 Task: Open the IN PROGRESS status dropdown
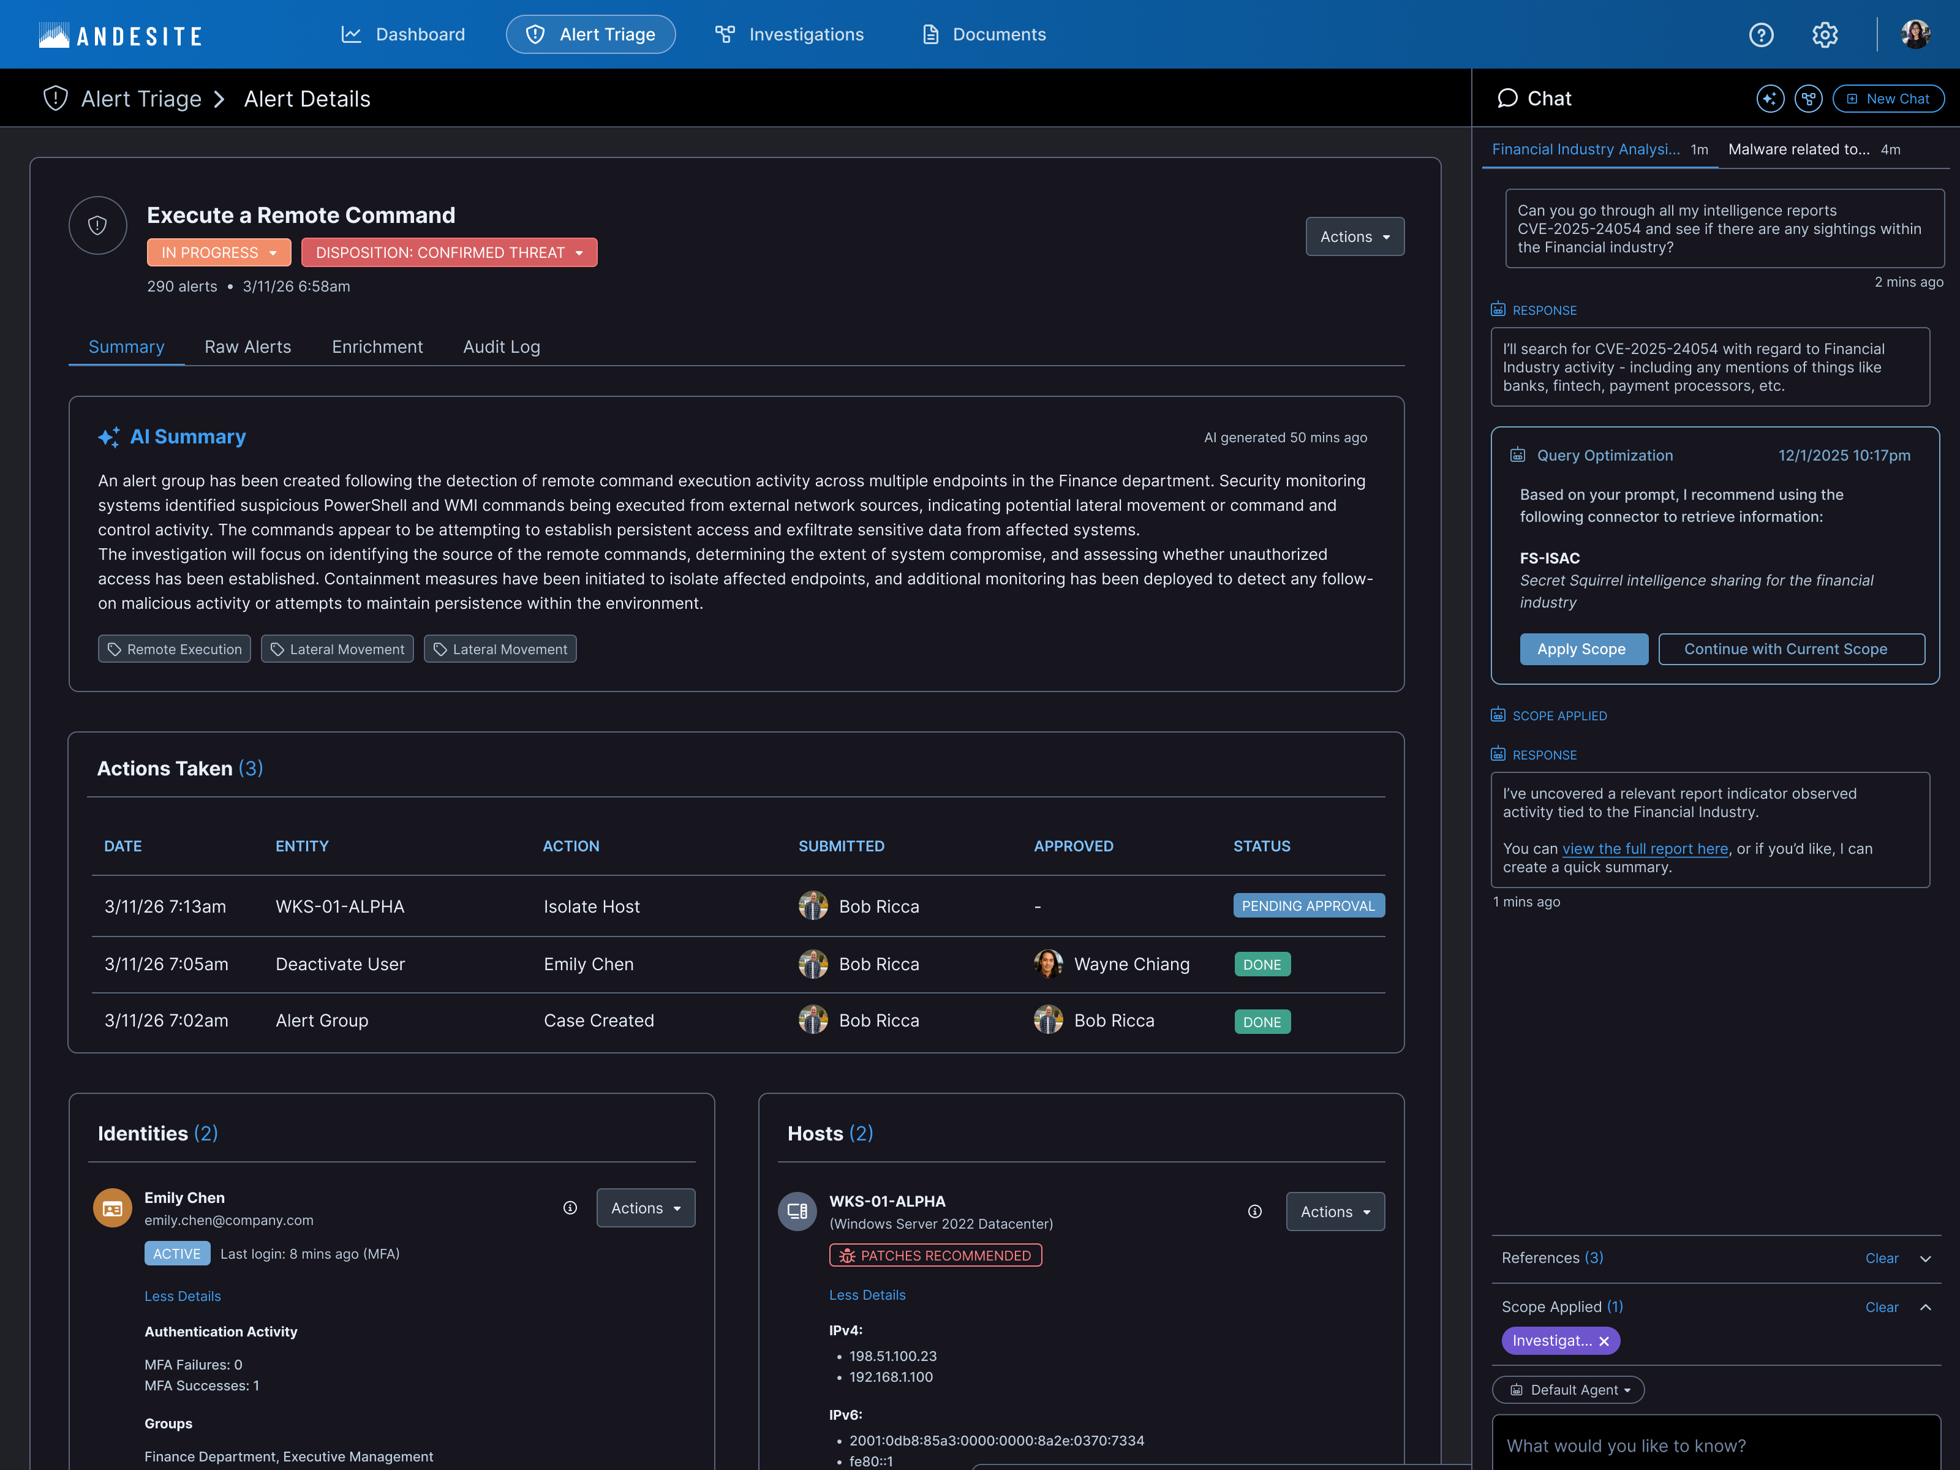pyautogui.click(x=219, y=252)
